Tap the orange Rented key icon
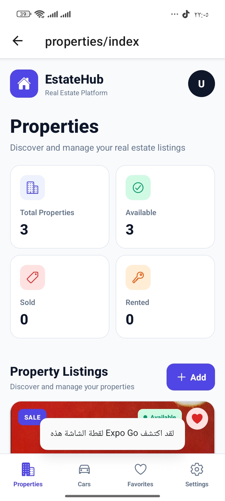This screenshot has height=501, width=225. 138,277
